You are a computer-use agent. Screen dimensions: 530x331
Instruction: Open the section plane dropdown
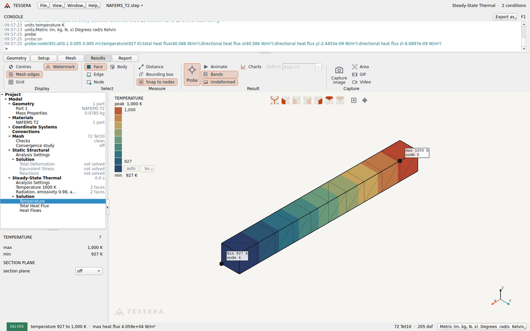point(89,271)
